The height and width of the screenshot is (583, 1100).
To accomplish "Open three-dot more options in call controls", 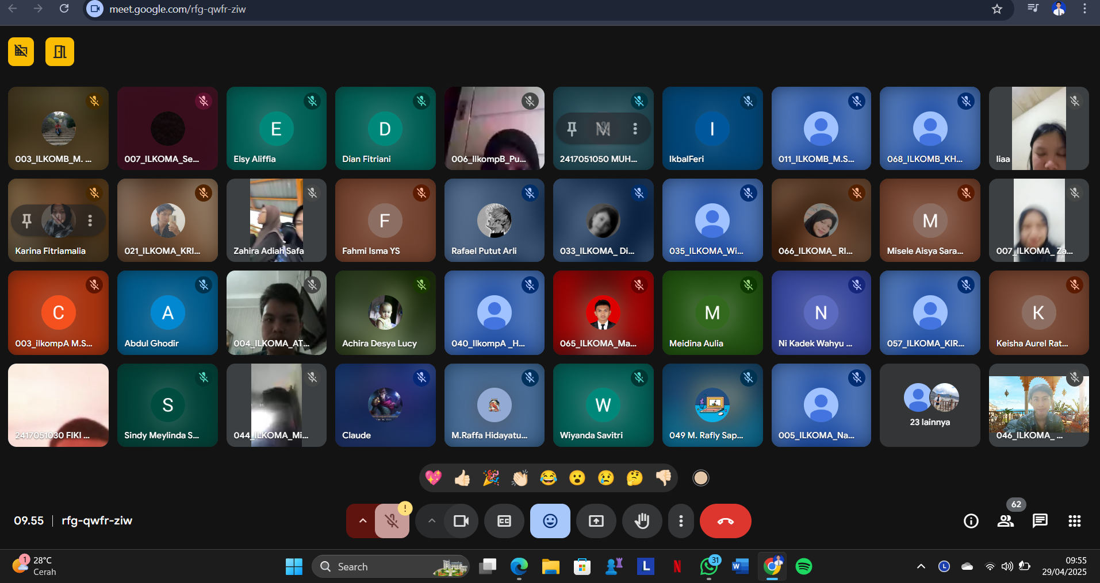I will click(681, 521).
